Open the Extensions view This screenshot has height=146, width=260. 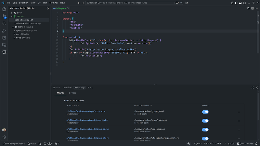(4, 38)
